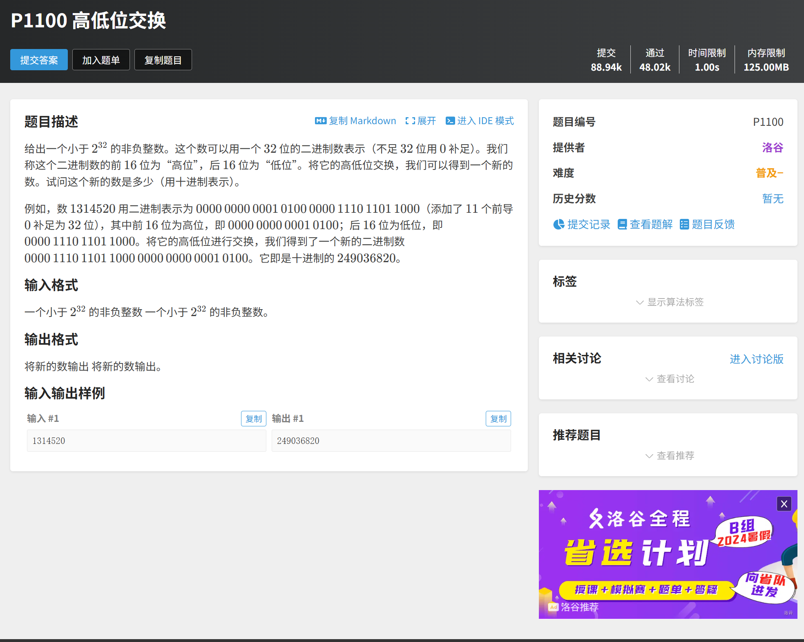Click the 复制题目 button
This screenshot has height=642, width=804.
(163, 60)
